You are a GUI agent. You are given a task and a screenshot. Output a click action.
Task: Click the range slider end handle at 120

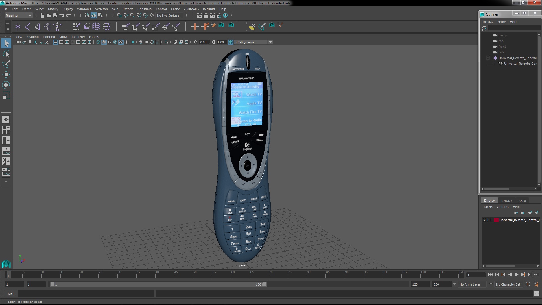tap(264, 284)
